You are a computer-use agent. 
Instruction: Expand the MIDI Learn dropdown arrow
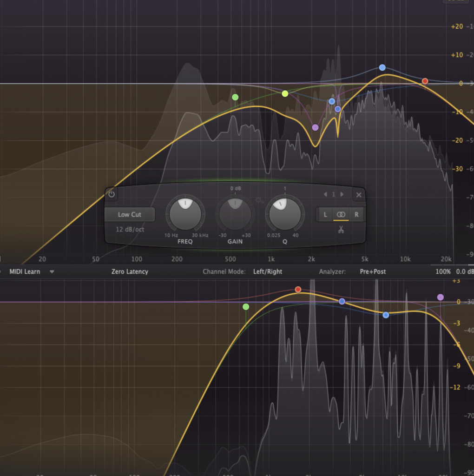(x=52, y=271)
